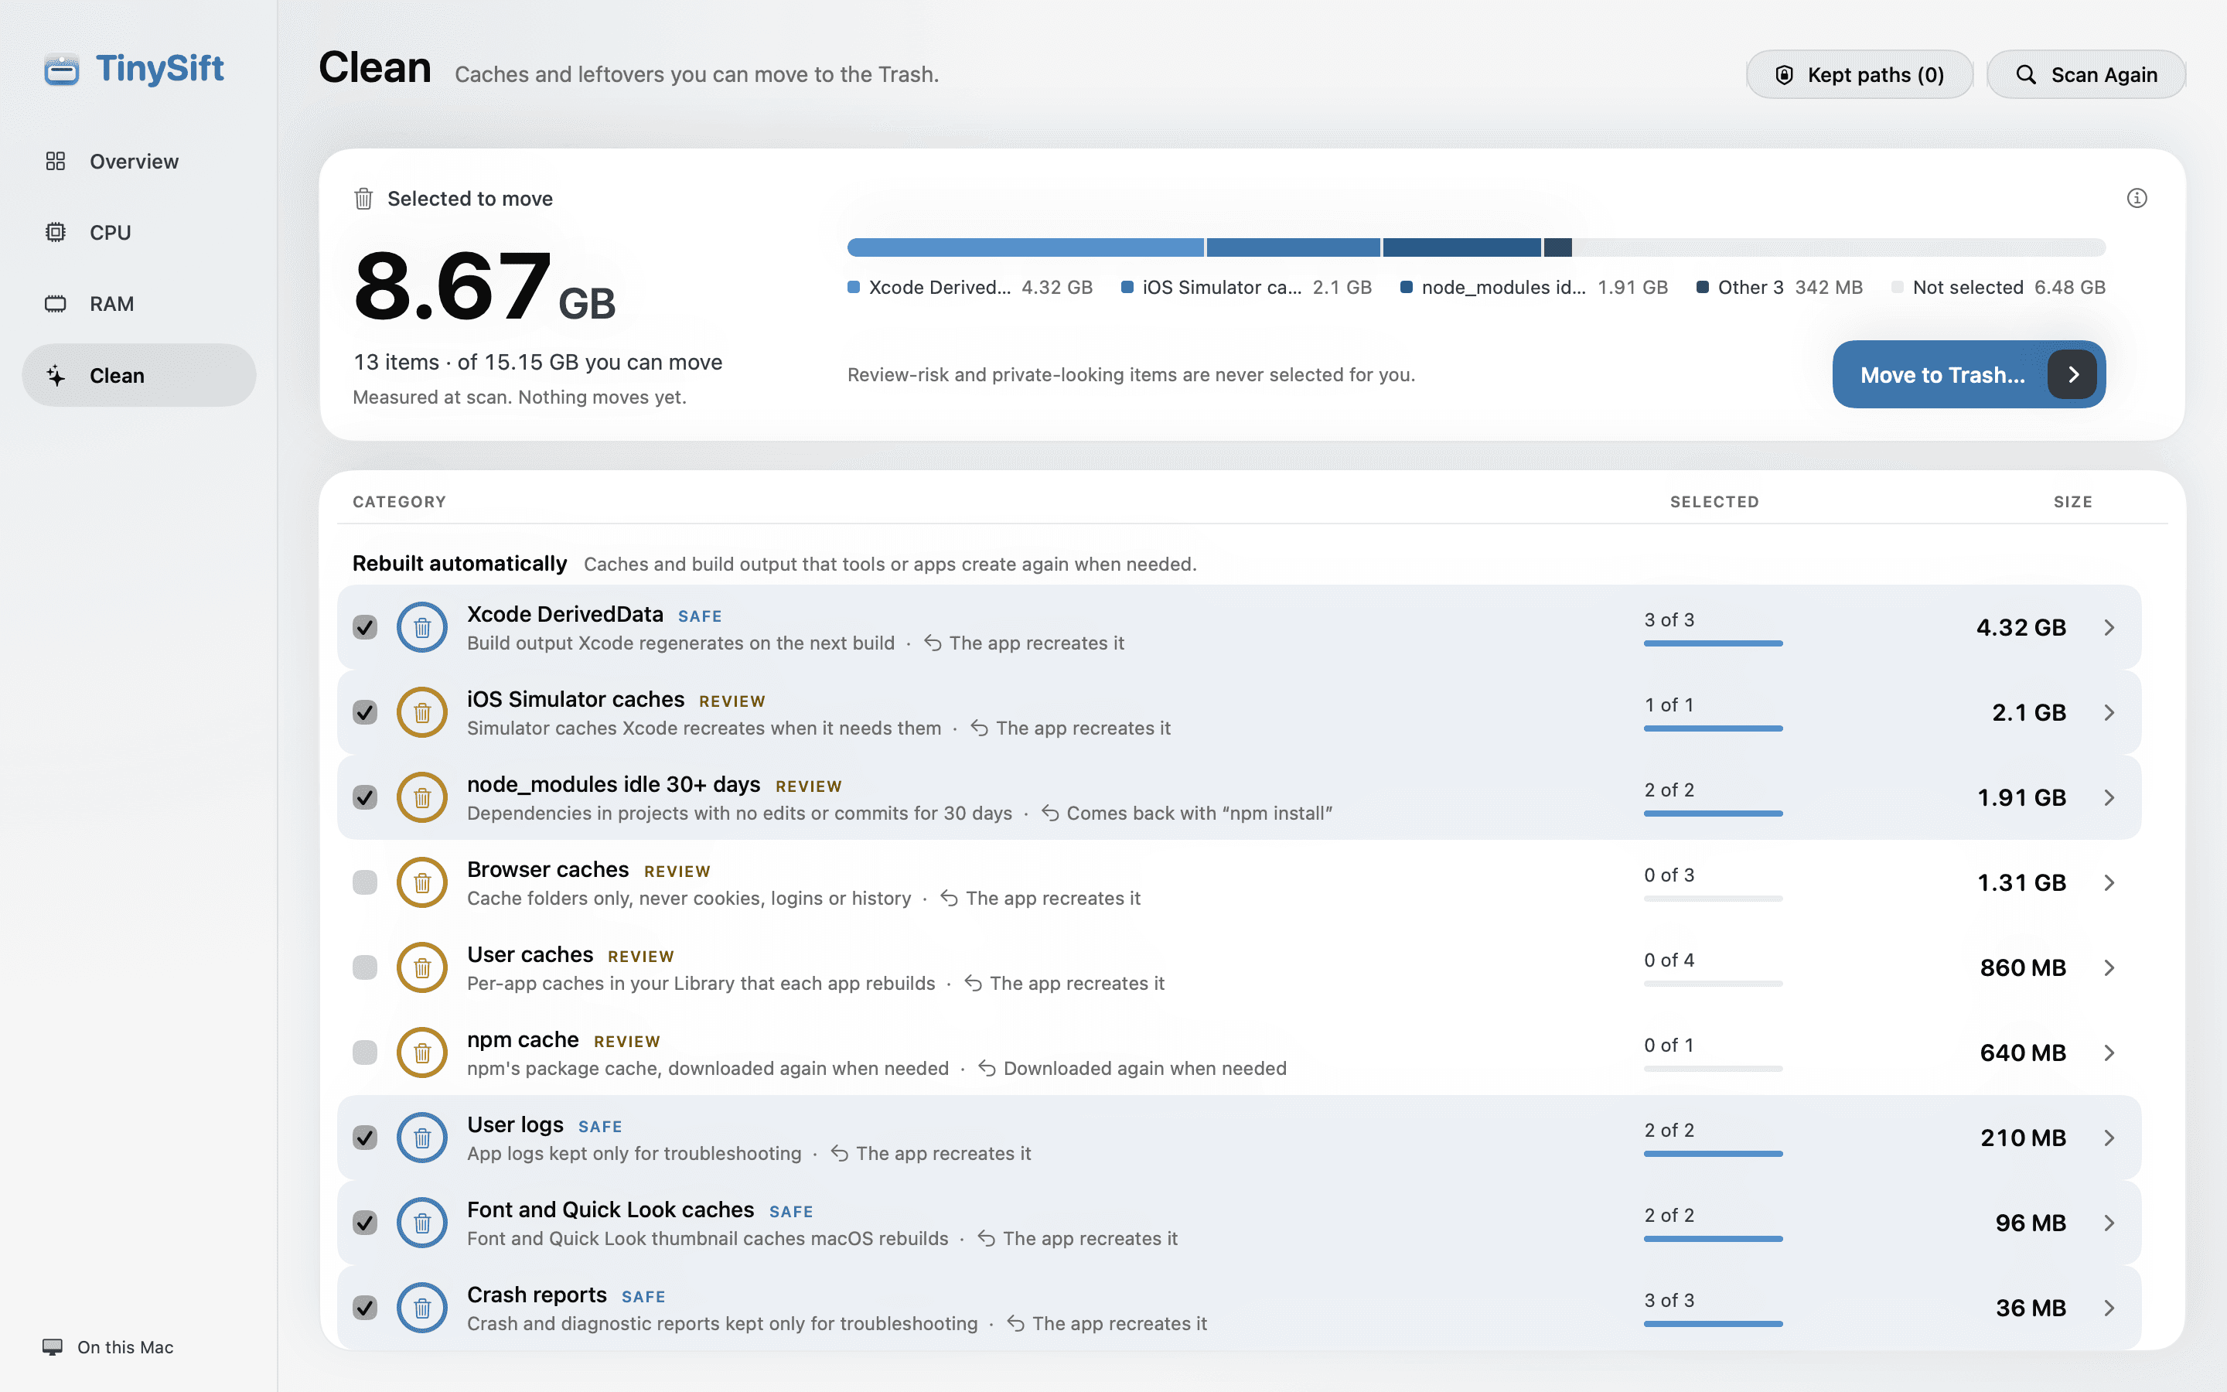Open Kept paths (0)
2227x1392 pixels.
(x=1860, y=74)
